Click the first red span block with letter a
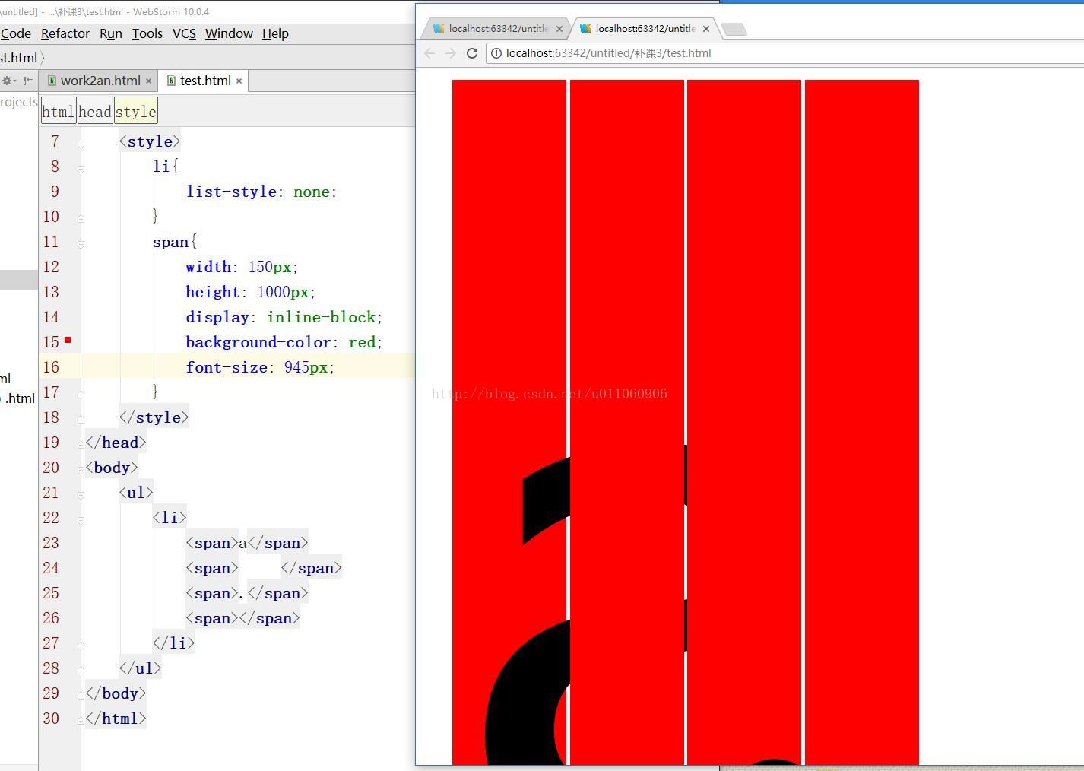 (x=509, y=422)
